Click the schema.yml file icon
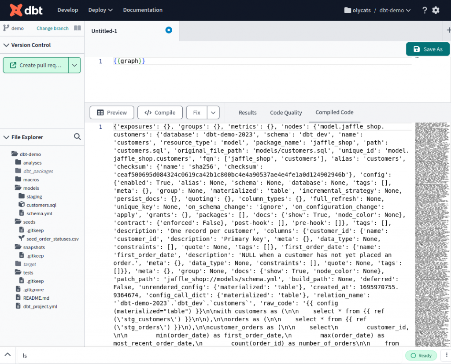Screen dimensions: 451x364 point(22,213)
